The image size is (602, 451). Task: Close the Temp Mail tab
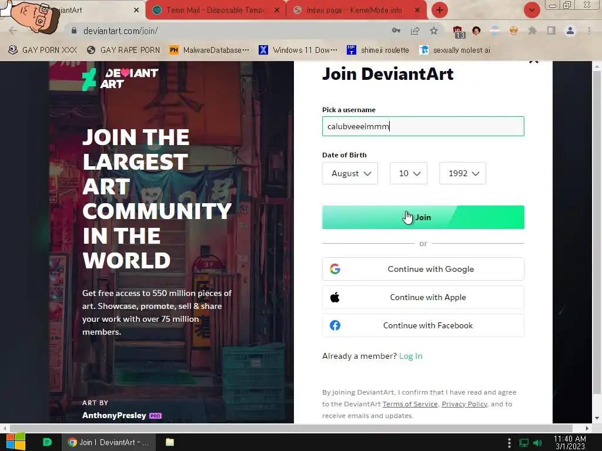[x=277, y=11]
